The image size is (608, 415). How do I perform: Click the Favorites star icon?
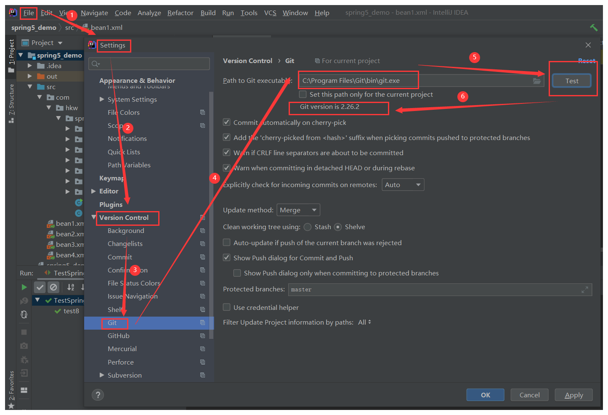point(11,406)
